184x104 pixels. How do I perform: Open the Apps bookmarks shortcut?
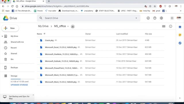click(6, 11)
